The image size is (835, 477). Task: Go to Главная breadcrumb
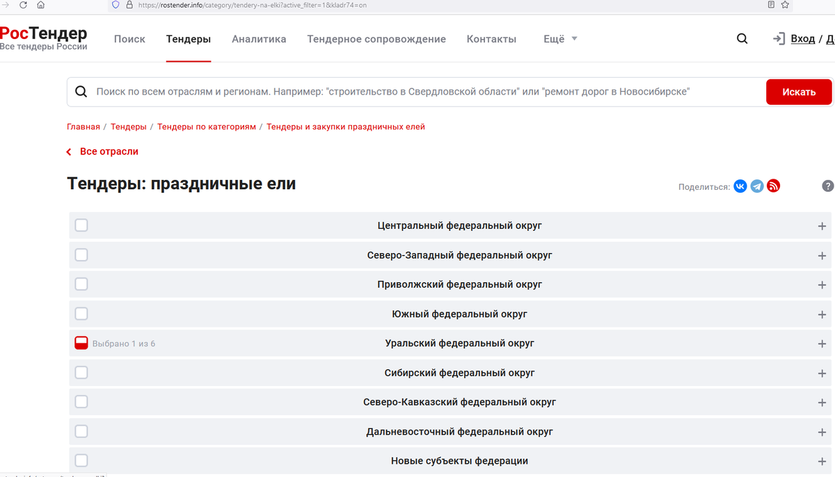83,127
